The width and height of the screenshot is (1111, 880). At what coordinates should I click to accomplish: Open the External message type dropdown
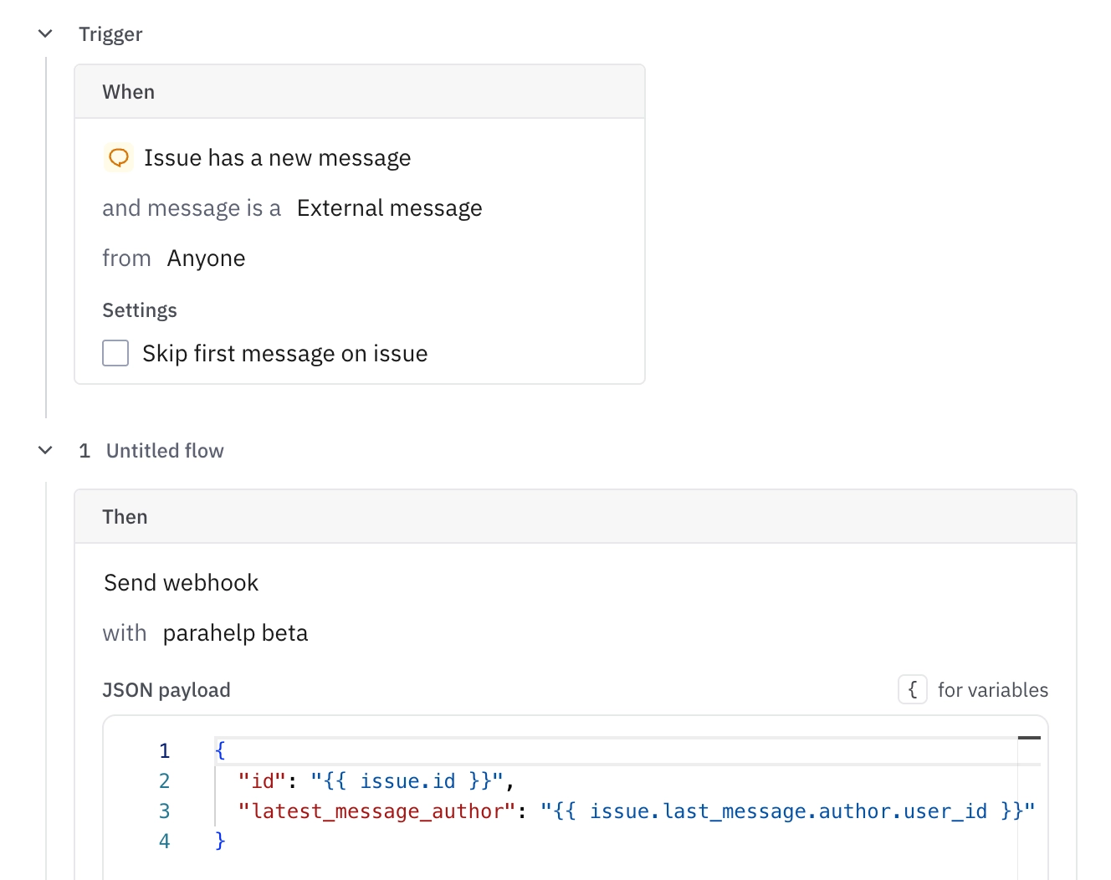[389, 207]
